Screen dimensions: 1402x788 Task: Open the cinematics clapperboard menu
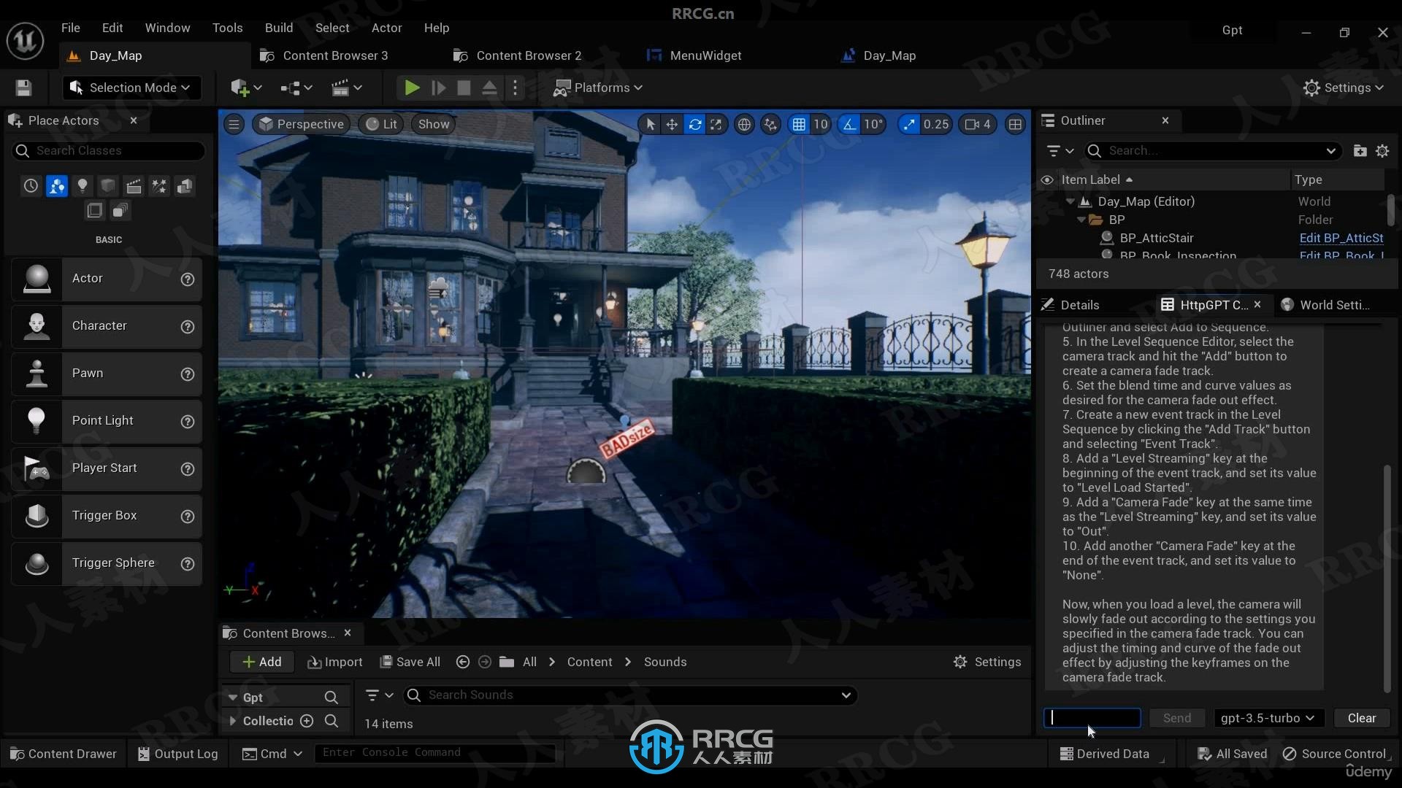tap(346, 88)
